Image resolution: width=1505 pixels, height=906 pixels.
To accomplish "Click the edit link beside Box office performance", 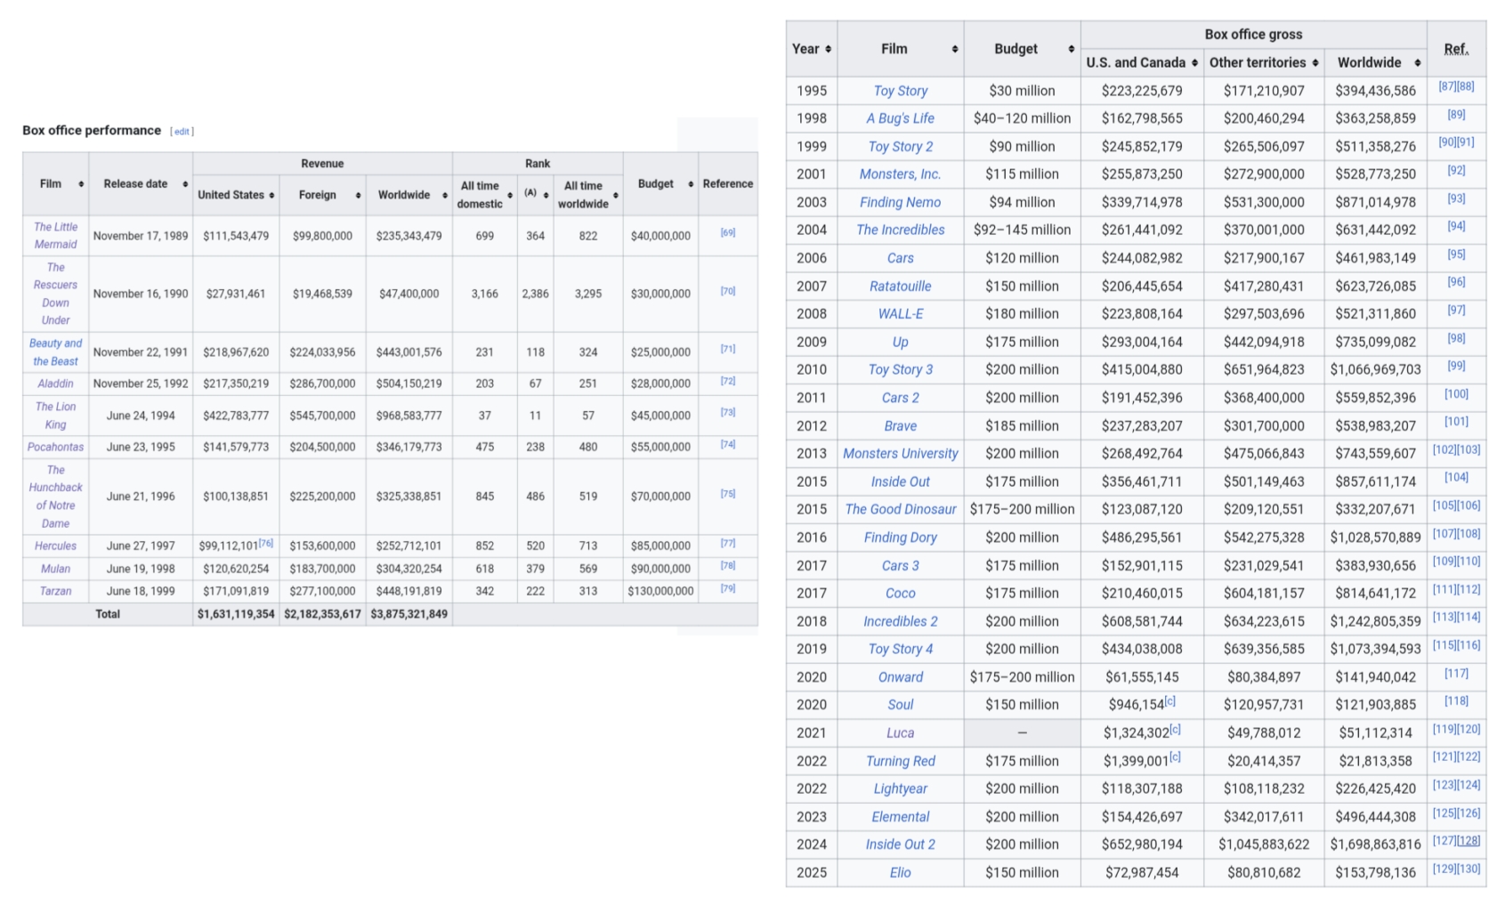I will (x=182, y=132).
